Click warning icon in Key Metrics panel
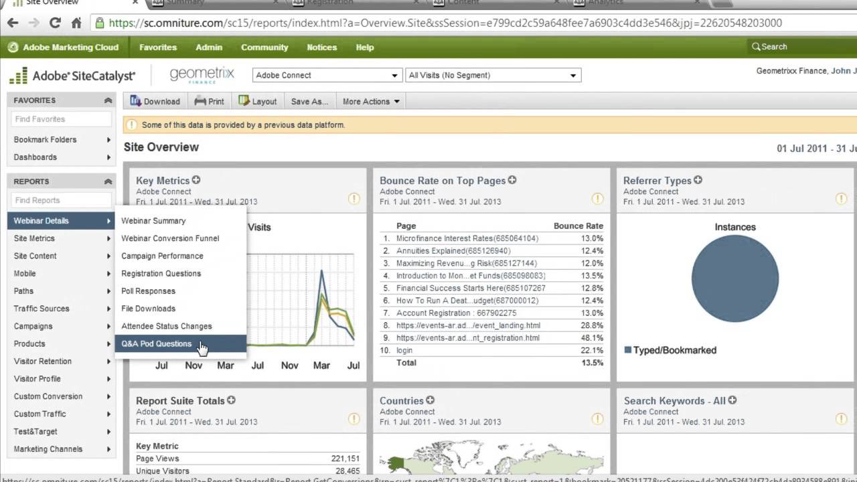This screenshot has width=857, height=482. tap(354, 199)
